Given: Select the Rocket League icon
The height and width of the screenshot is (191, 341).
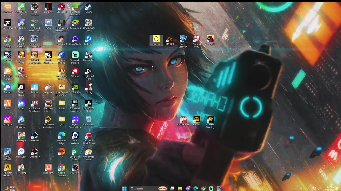Looking at the screenshot, I should 183,42.
